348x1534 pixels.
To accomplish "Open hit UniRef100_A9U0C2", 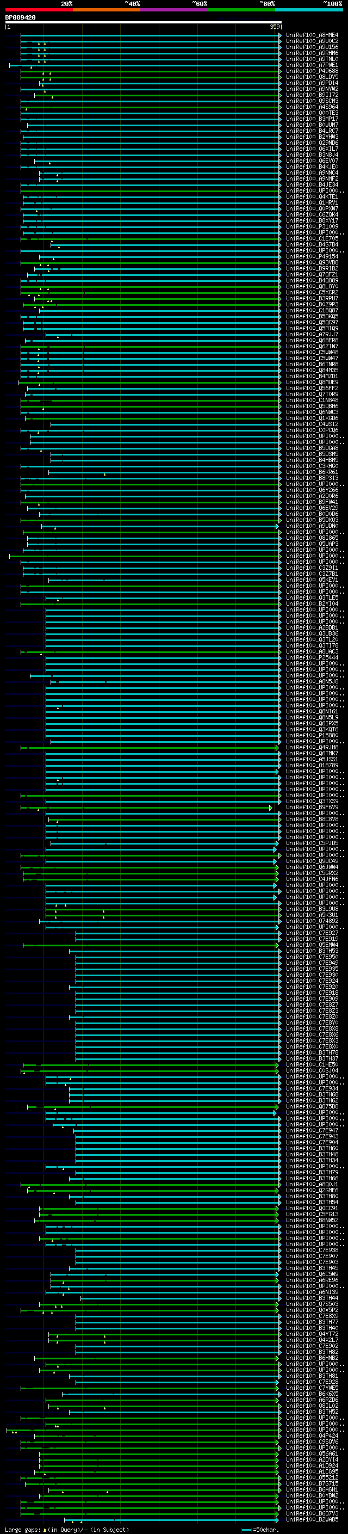I will pos(312,41).
